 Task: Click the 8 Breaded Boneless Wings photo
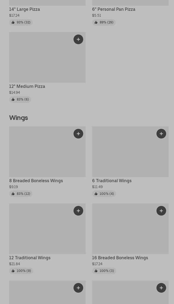(41, 154)
